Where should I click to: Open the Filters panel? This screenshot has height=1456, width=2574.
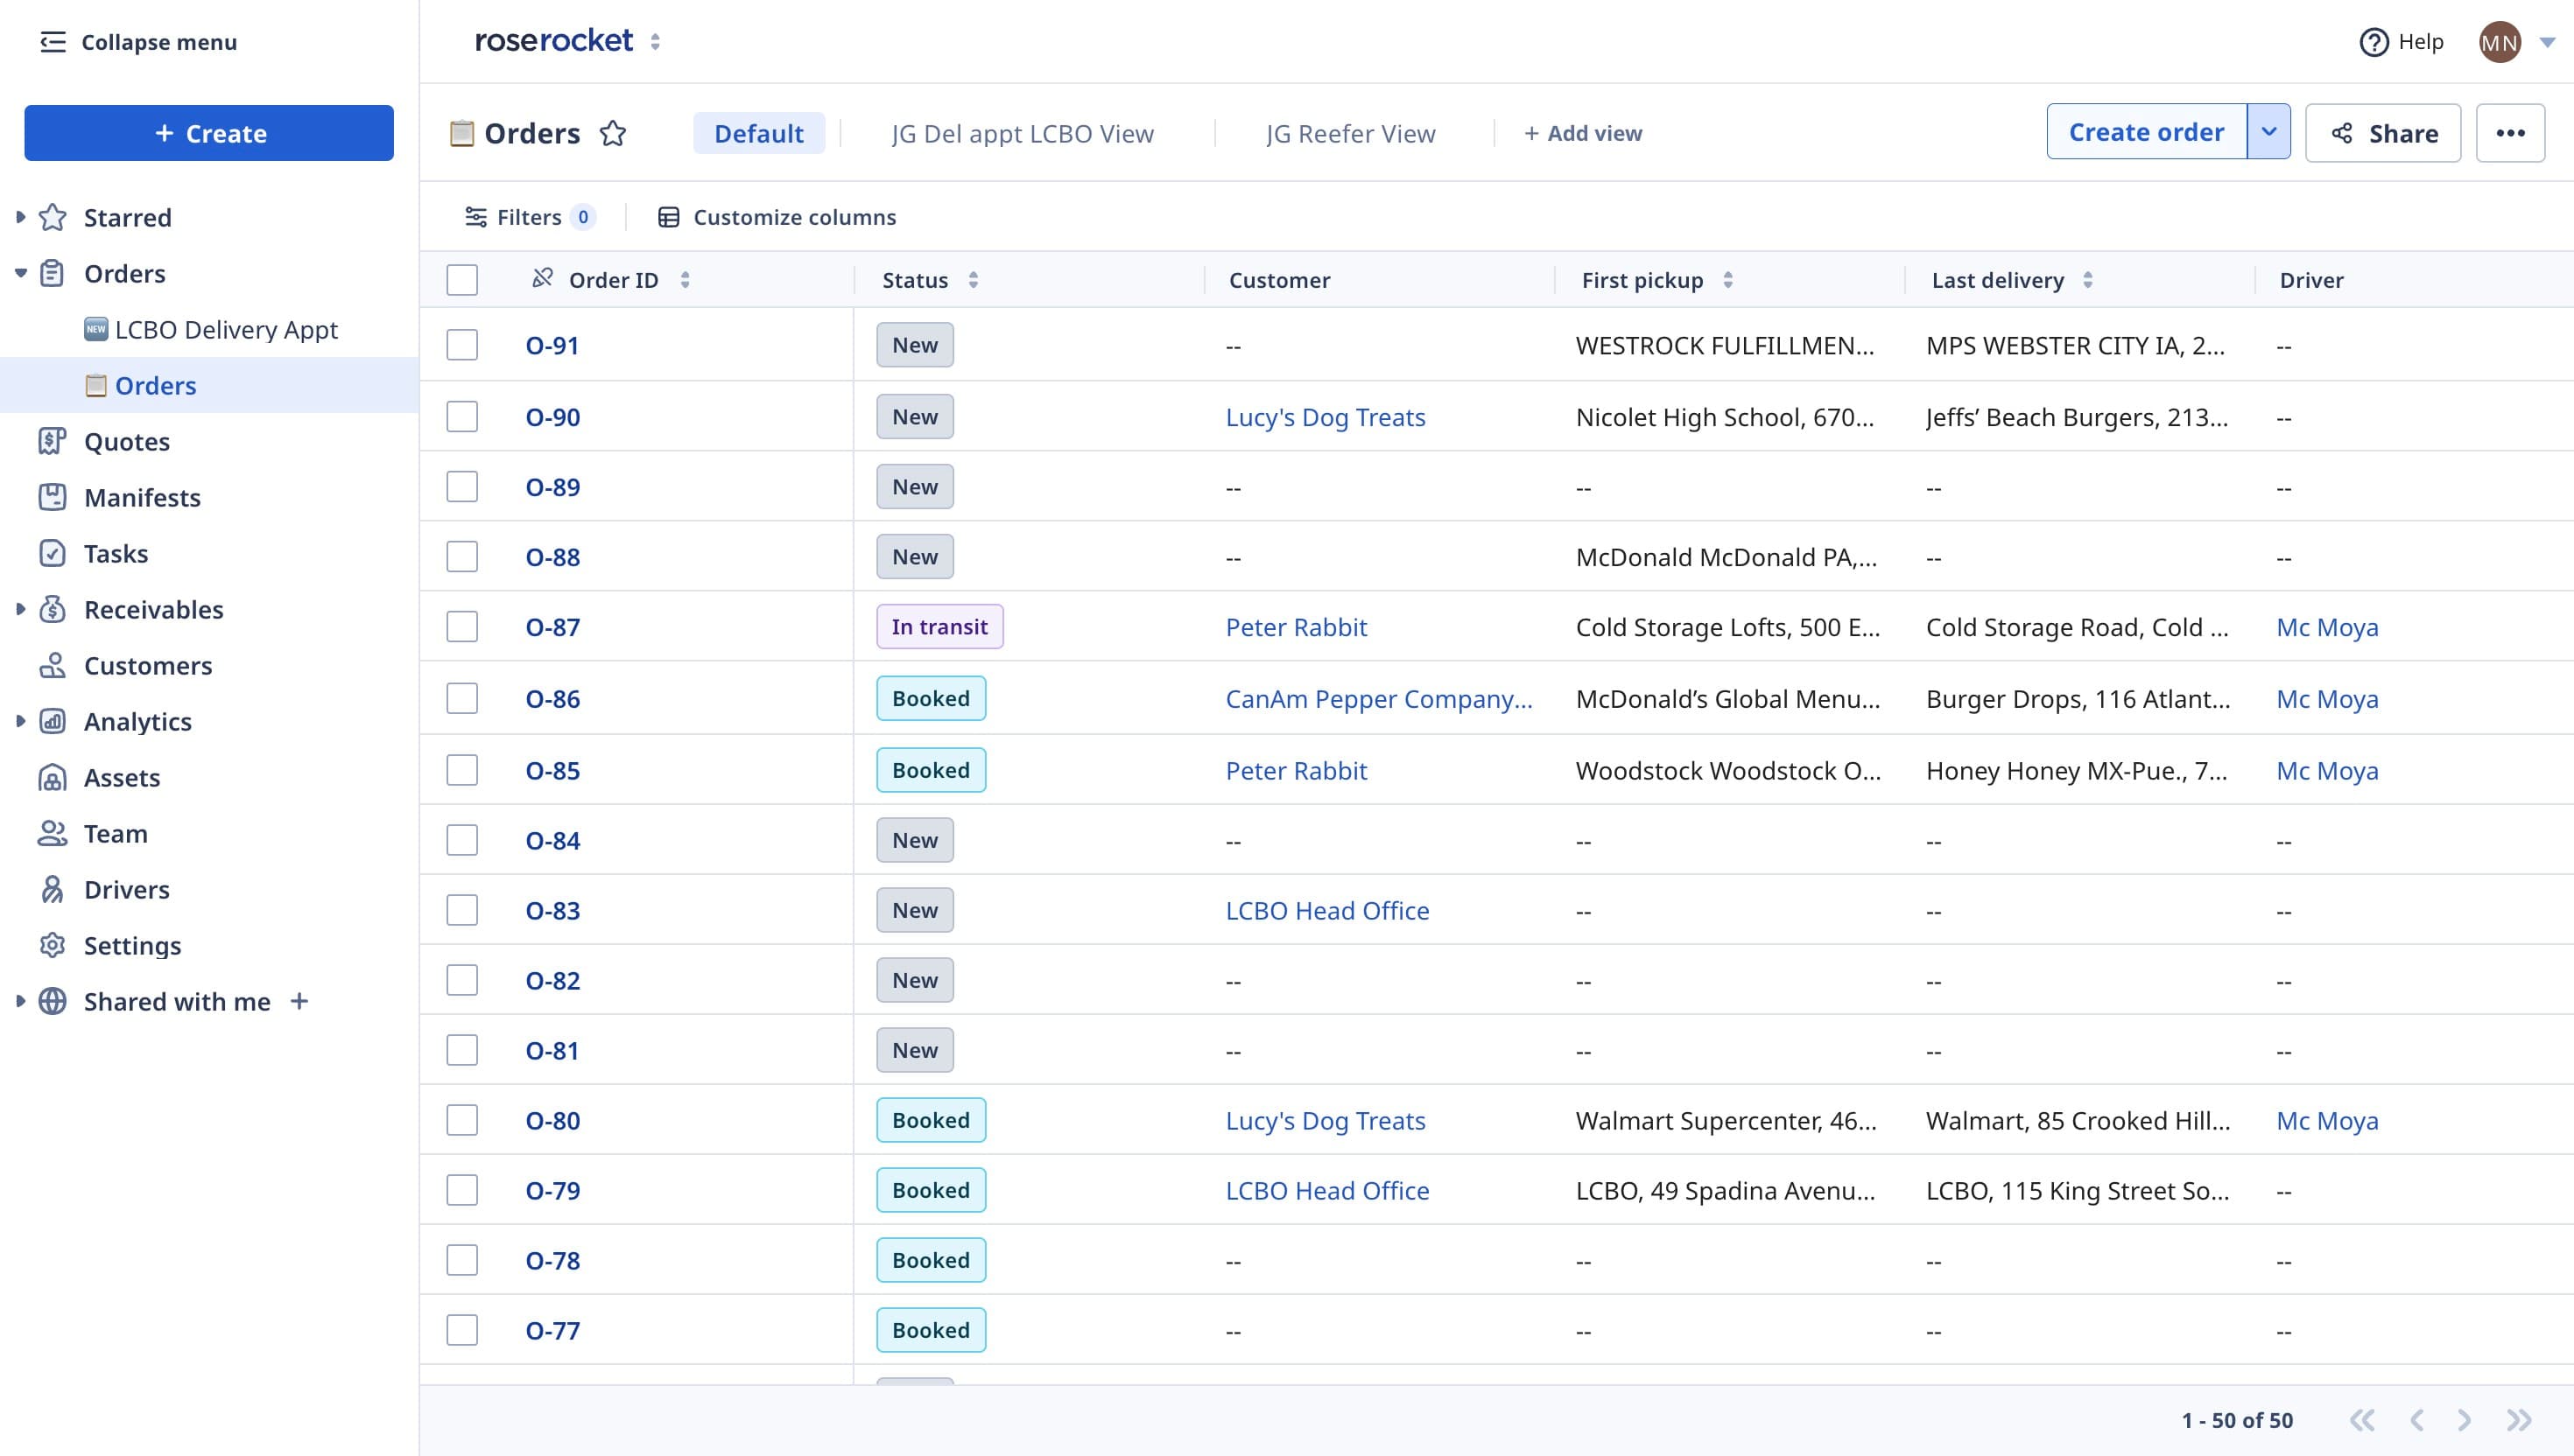click(x=531, y=217)
